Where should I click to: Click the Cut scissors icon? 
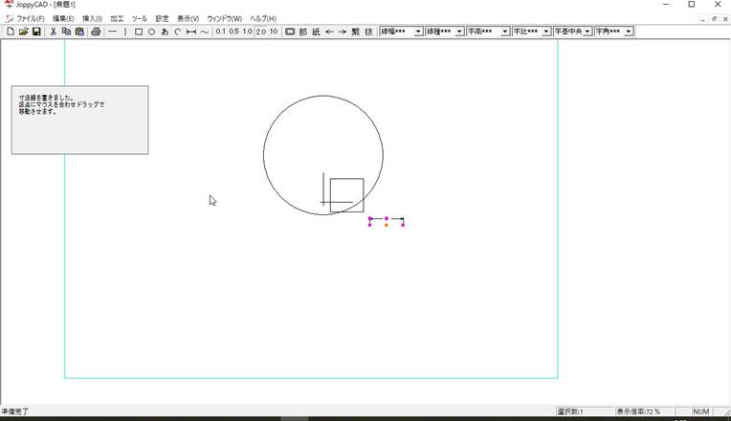(x=53, y=32)
